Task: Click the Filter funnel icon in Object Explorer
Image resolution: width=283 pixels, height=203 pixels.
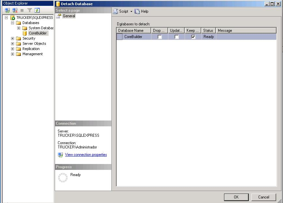Action: pyautogui.click(x=29, y=10)
